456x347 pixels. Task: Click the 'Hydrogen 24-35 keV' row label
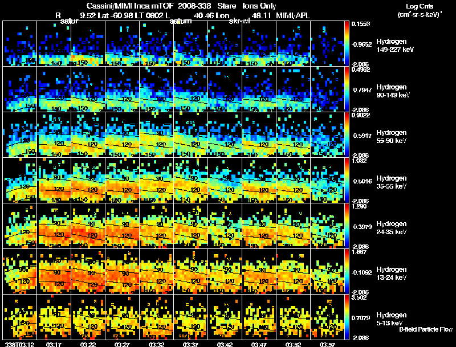click(392, 228)
